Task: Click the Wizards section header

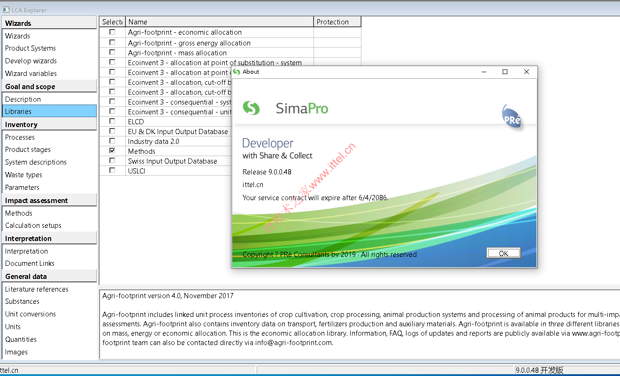Action: tap(49, 23)
